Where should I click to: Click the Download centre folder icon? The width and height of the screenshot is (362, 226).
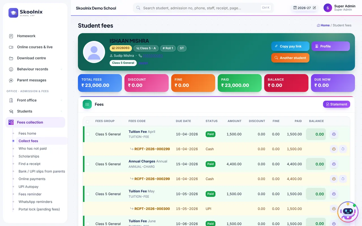11,58
